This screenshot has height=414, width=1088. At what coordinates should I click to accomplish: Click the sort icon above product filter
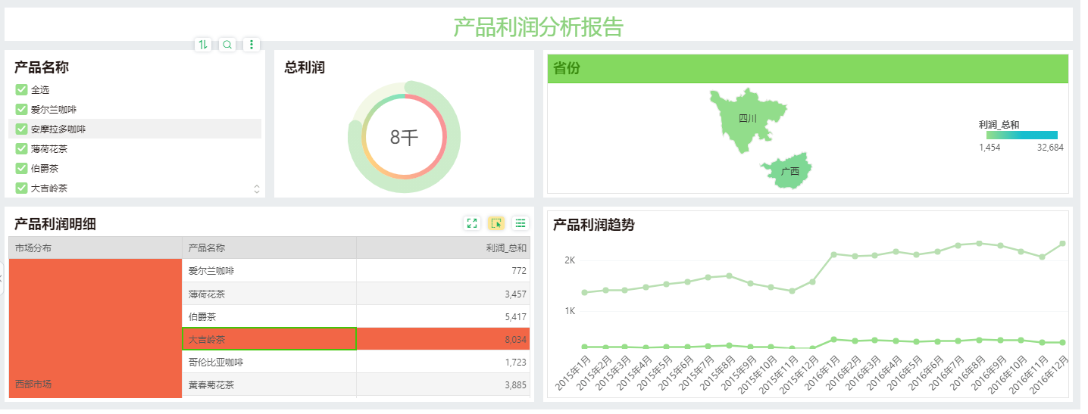(202, 45)
